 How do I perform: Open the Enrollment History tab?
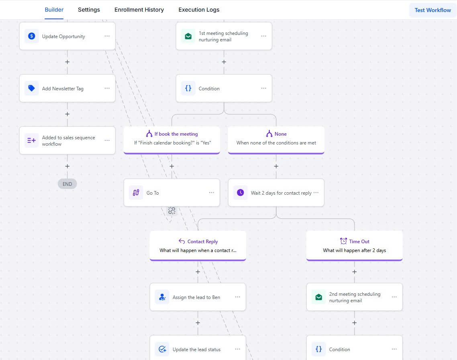coord(139,10)
